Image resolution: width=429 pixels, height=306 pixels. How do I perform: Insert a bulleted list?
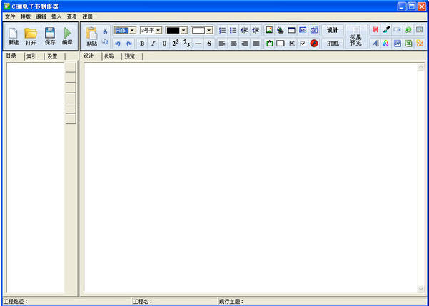[x=233, y=30]
